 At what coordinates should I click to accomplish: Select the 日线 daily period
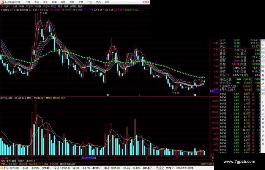point(53,6)
